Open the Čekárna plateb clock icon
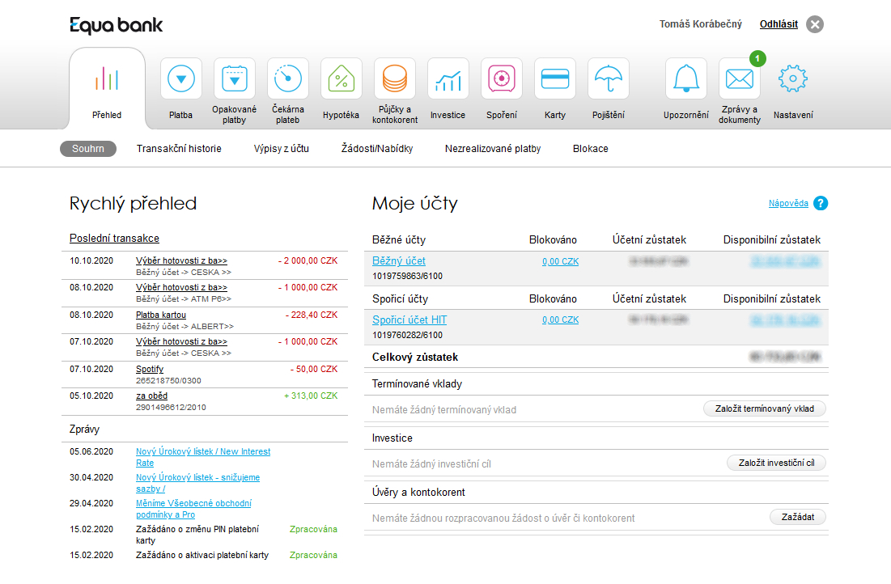This screenshot has height=584, width=891. click(x=287, y=79)
